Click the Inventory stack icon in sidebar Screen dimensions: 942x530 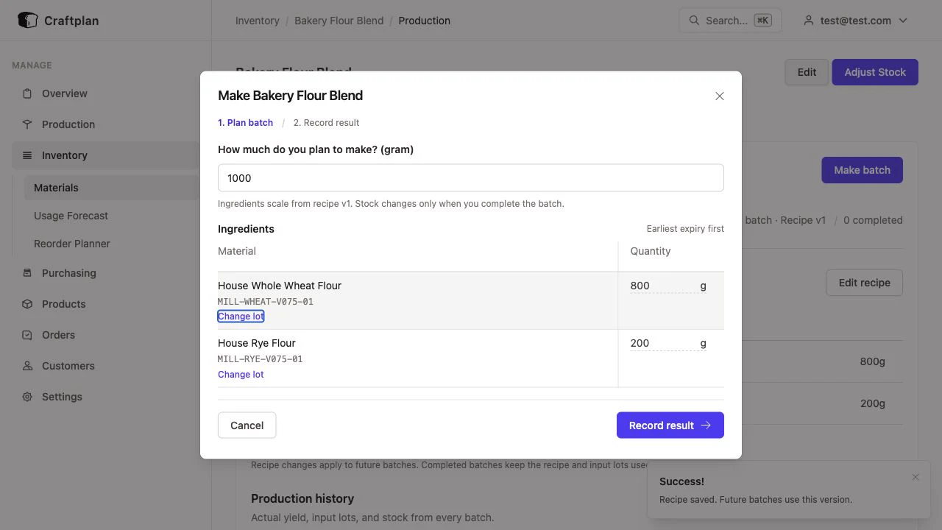[27, 155]
